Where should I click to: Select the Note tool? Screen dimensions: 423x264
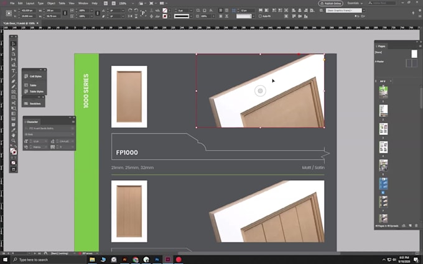coord(13,124)
